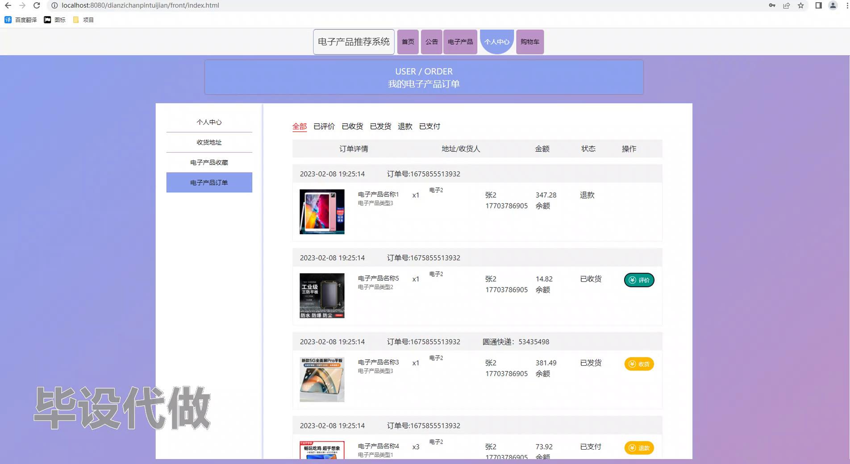850x464 pixels.
Task: Open 项目 bookmarks folder
Action: (x=83, y=20)
